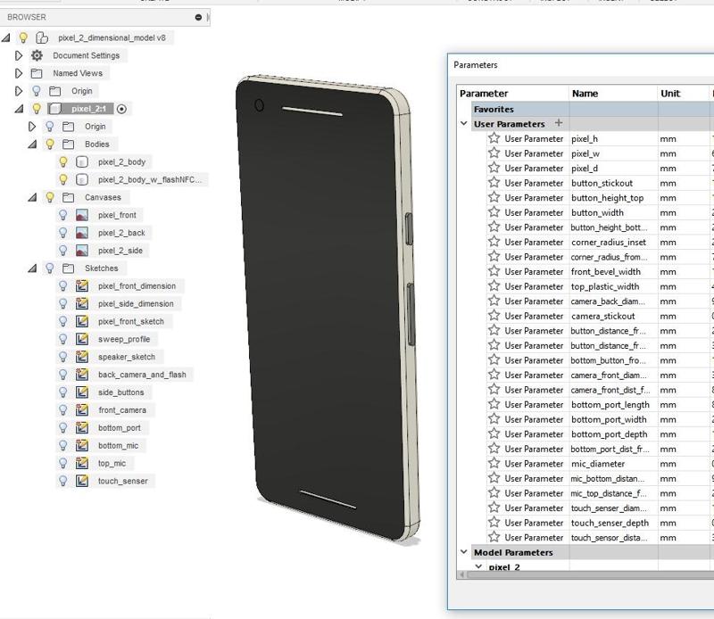Mark the mic_diameter parameter as favorite
The width and height of the screenshot is (714, 619).
(494, 464)
